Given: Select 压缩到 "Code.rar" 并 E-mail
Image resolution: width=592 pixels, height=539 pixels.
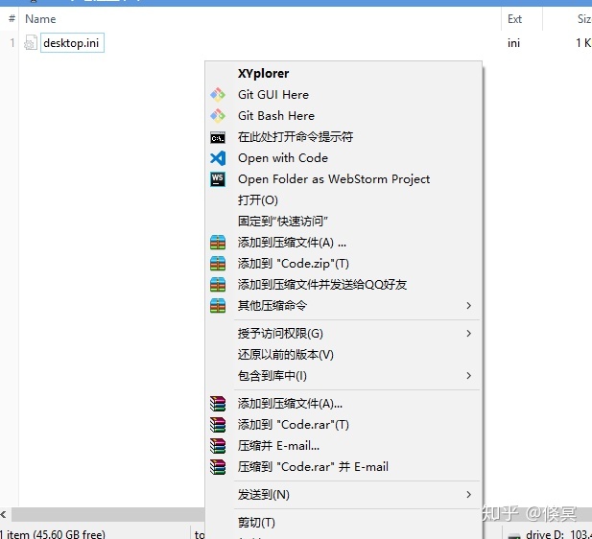Looking at the screenshot, I should click(343, 467).
